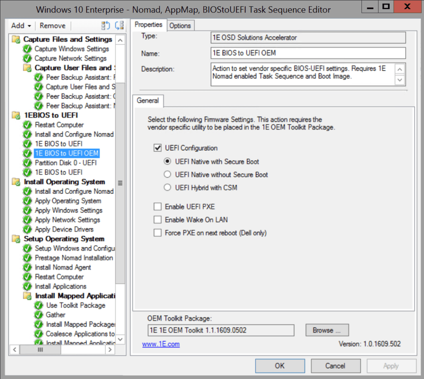Click the green check beside Gather step
Image resolution: width=424 pixels, height=379 pixels.
coord(39,315)
